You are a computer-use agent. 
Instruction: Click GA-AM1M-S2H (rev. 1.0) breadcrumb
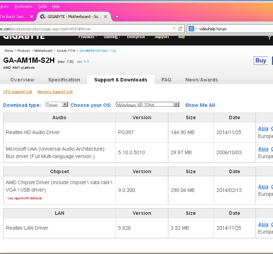point(98,51)
